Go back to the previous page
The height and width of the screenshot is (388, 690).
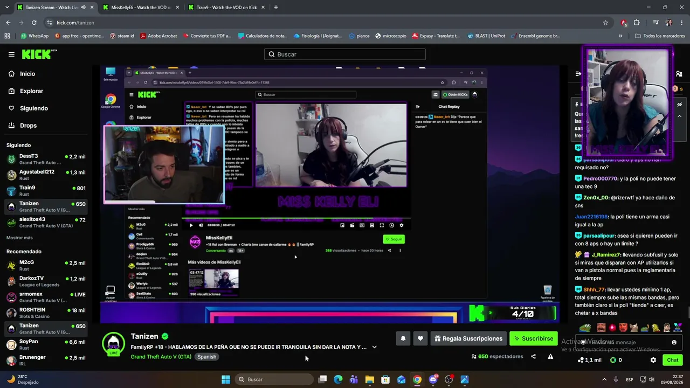click(x=8, y=23)
